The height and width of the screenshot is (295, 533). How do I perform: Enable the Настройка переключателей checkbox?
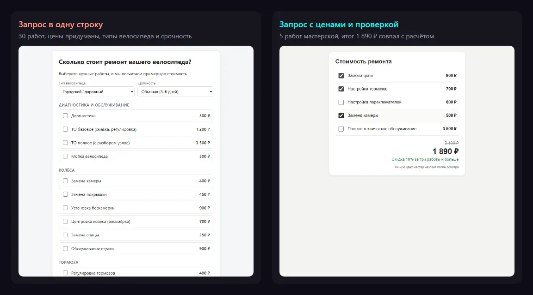[x=341, y=102]
